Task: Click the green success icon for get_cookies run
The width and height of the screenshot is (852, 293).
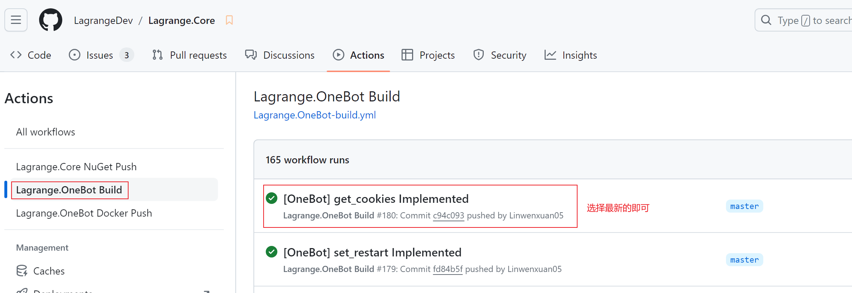Action: click(272, 198)
